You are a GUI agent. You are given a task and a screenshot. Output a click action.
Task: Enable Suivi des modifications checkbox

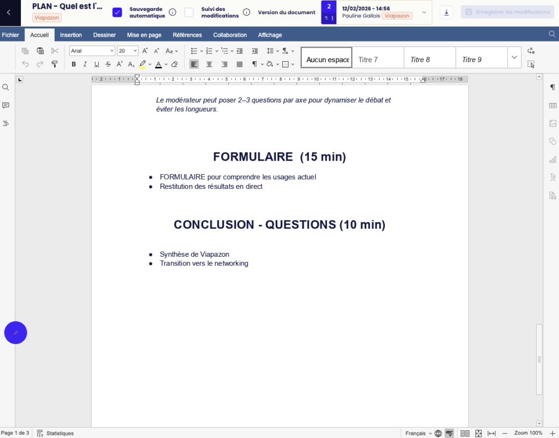(189, 12)
